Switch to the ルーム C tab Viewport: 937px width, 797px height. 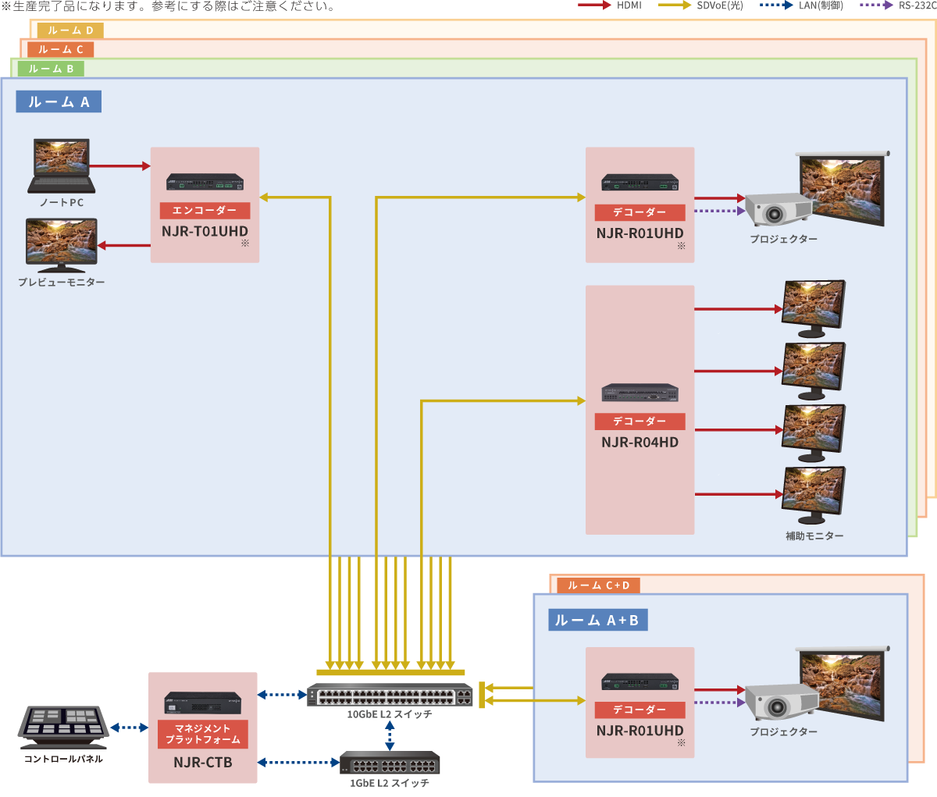[x=60, y=49]
